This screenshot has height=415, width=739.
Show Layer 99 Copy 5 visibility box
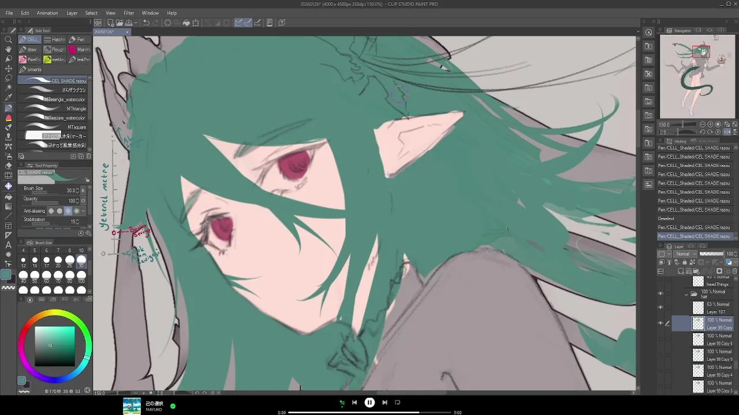click(660, 355)
